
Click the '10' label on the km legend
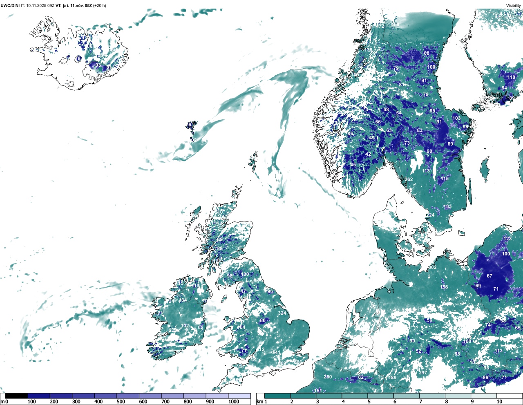point(499,402)
